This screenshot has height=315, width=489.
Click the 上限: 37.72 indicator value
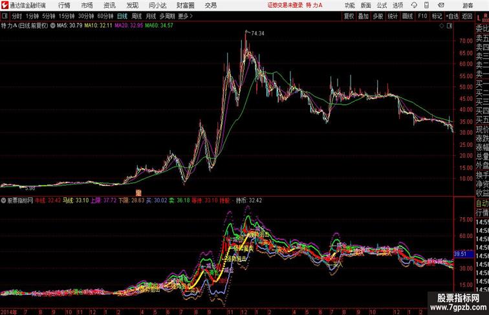(103, 201)
